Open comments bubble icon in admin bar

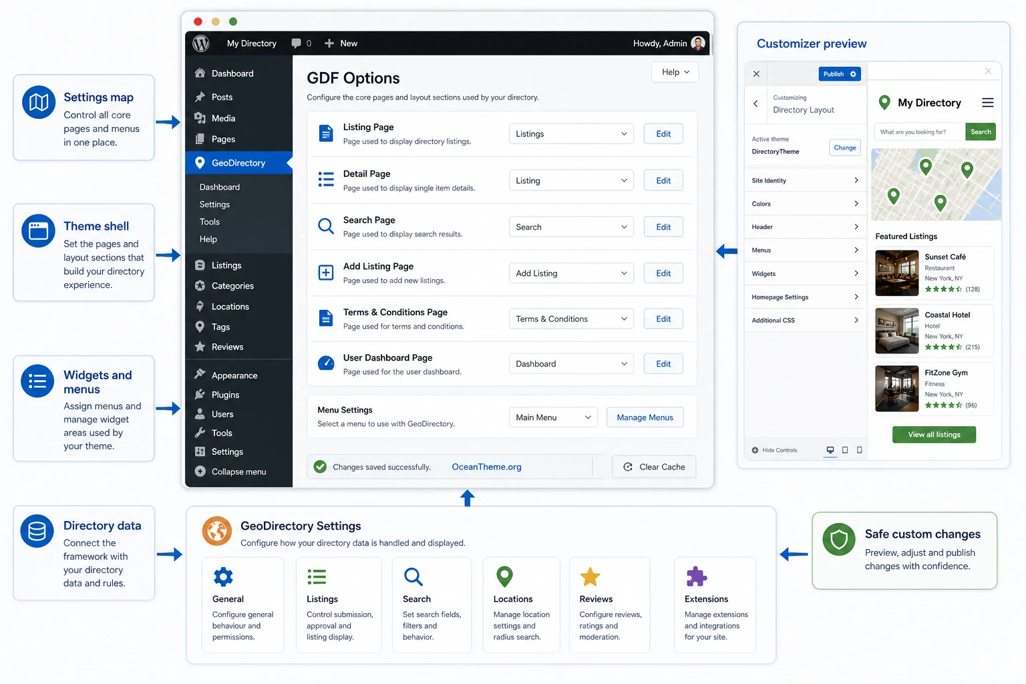click(x=296, y=43)
